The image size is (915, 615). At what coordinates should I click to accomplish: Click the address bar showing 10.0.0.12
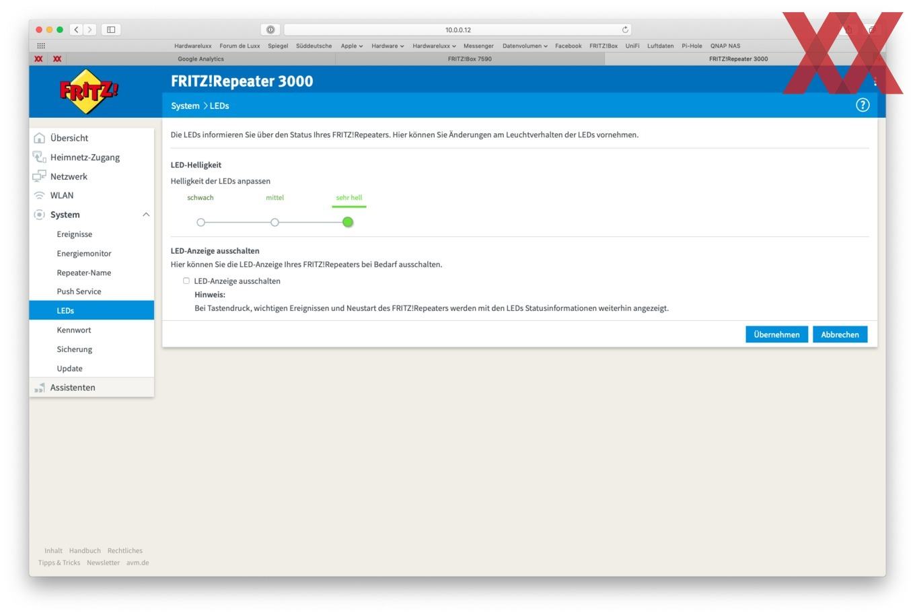coord(458,30)
